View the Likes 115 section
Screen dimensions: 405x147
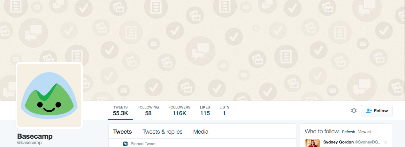point(205,110)
